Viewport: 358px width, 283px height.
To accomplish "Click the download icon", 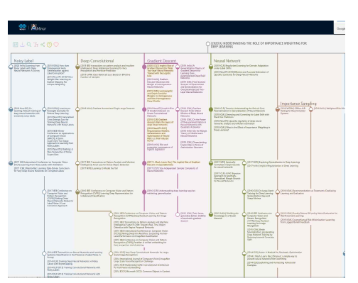I will pyautogui.click(x=22, y=45).
